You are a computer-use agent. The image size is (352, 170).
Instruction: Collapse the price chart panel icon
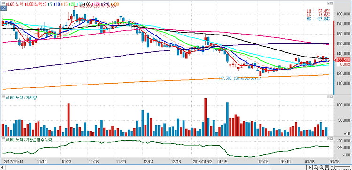(329, 3)
